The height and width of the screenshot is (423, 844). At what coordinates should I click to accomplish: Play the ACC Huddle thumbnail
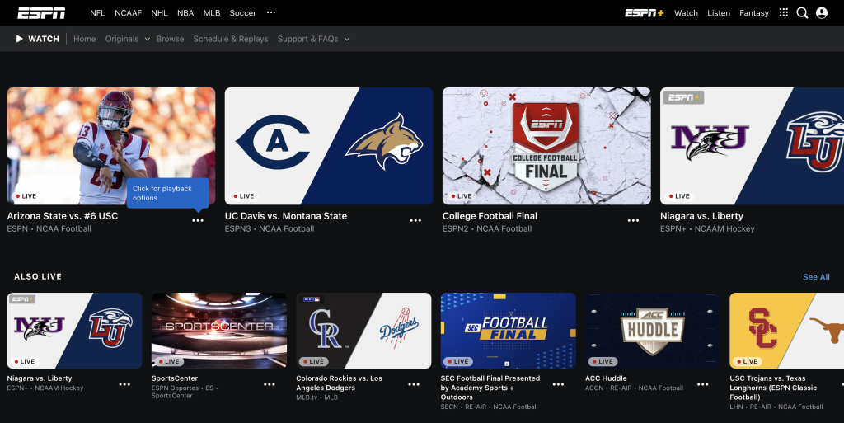click(653, 331)
